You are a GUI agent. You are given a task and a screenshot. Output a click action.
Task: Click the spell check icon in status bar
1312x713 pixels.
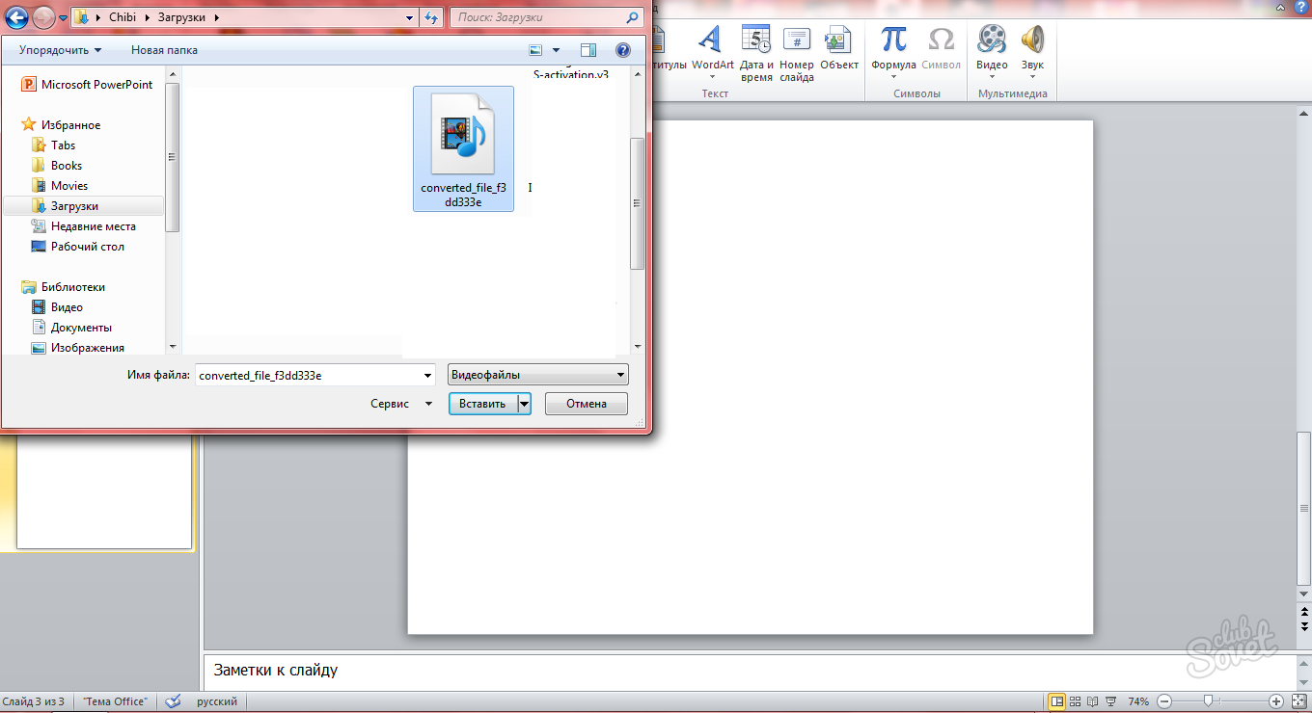[x=174, y=701]
